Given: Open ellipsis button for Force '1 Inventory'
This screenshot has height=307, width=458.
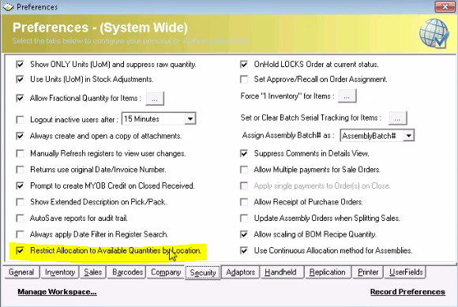Looking at the screenshot, I should pyautogui.click(x=347, y=96).
